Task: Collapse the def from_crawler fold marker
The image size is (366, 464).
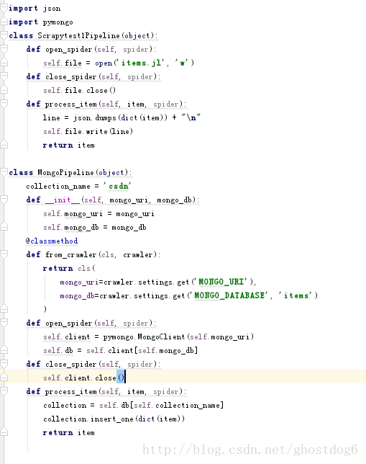Action: (x=4, y=254)
